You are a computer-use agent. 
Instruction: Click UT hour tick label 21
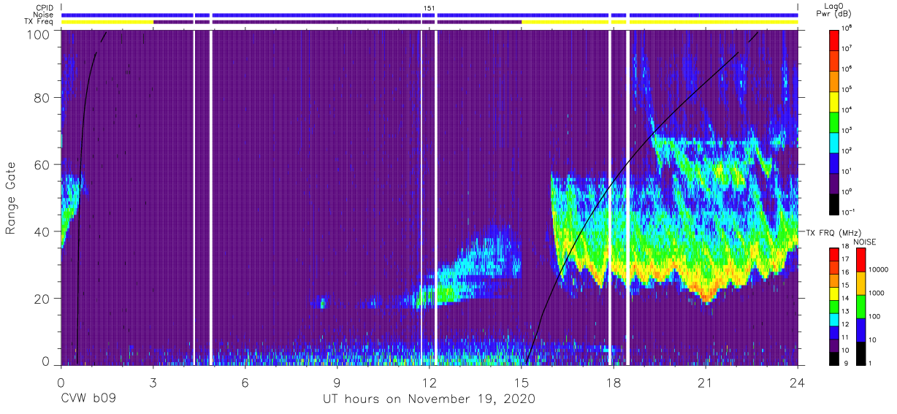(x=706, y=382)
